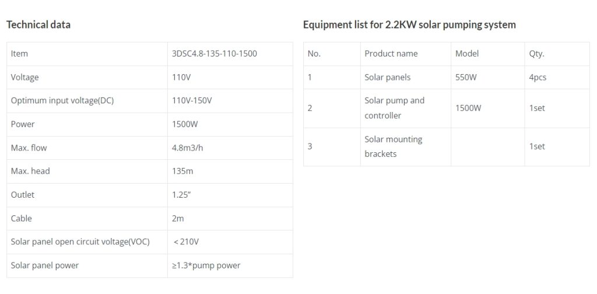Click the model number 3DSC4.8-135-110-1500 cell
The image size is (597, 294).
(x=230, y=54)
